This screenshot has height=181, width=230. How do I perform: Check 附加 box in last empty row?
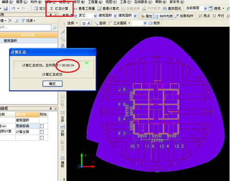[42, 138]
